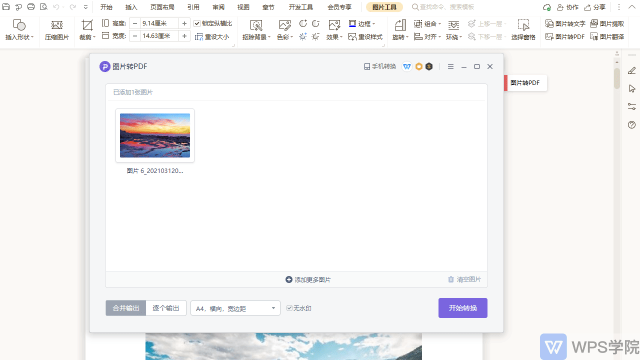Click the increase brightness sun icon
This screenshot has height=360, width=640.
tap(303, 37)
